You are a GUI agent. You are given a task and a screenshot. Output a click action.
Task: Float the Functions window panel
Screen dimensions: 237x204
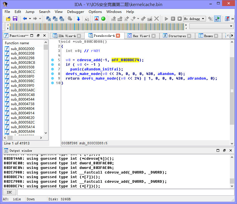tap(38, 36)
